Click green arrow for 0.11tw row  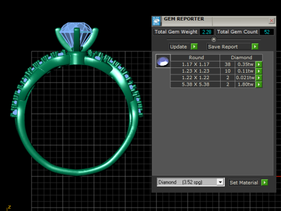259,71
